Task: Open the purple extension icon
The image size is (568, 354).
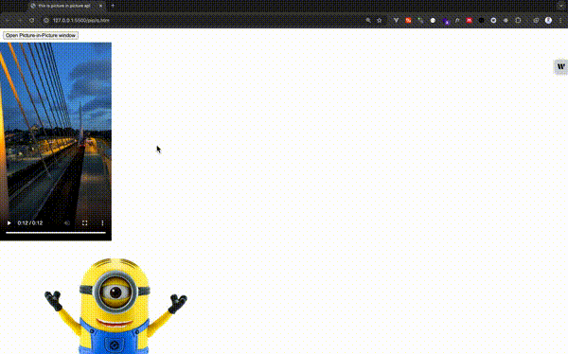Action: click(446, 21)
